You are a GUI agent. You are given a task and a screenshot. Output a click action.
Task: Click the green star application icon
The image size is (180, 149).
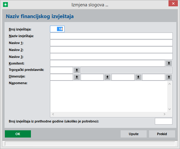coord(5,5)
